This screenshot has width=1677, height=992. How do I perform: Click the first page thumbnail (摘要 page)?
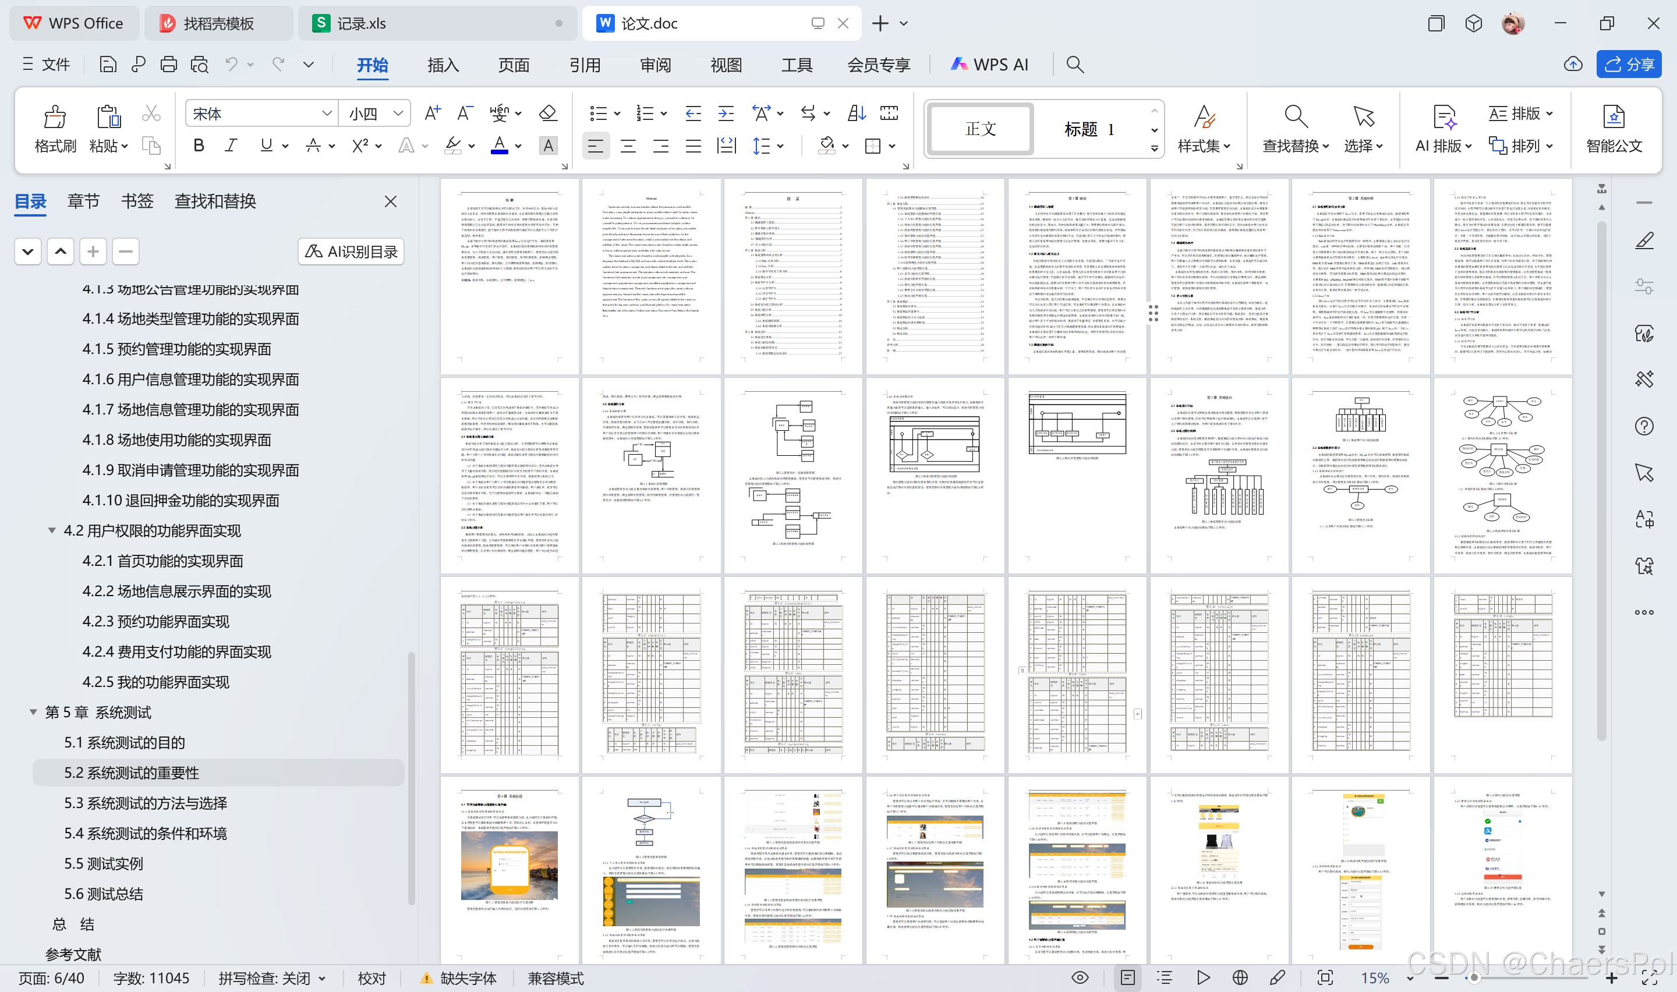pos(510,276)
